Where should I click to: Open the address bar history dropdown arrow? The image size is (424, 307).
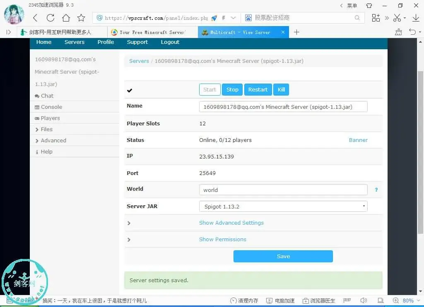(233, 18)
